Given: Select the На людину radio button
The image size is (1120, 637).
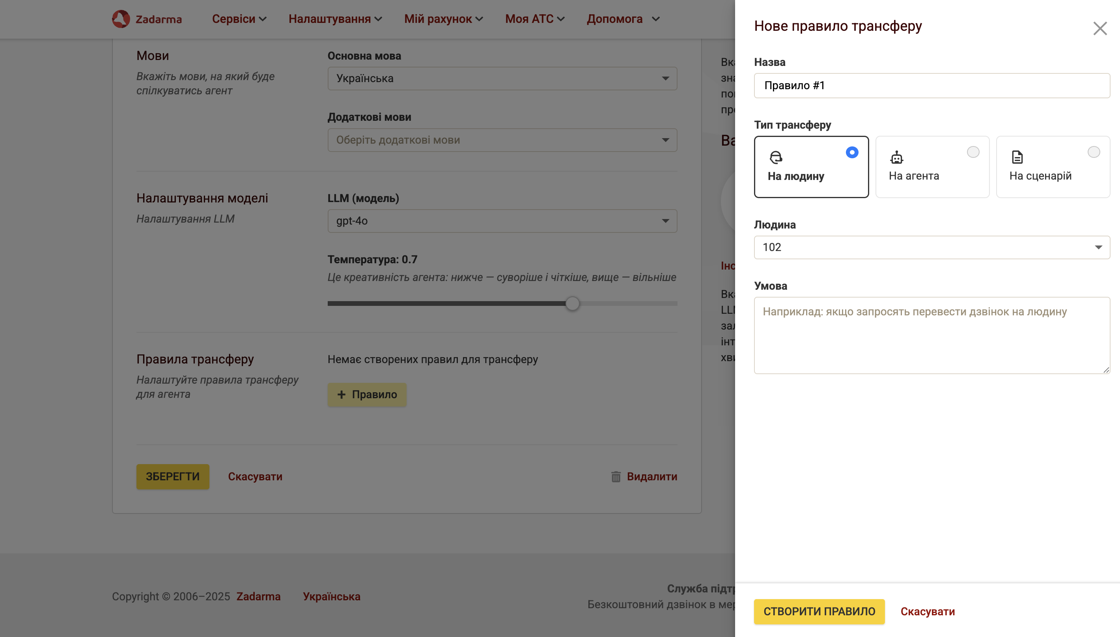Looking at the screenshot, I should pyautogui.click(x=851, y=152).
